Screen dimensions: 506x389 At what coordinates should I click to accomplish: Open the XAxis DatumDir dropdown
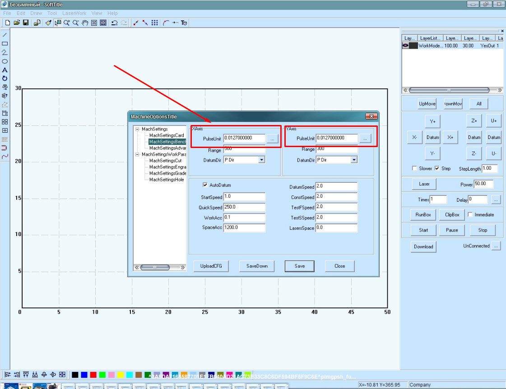261,160
